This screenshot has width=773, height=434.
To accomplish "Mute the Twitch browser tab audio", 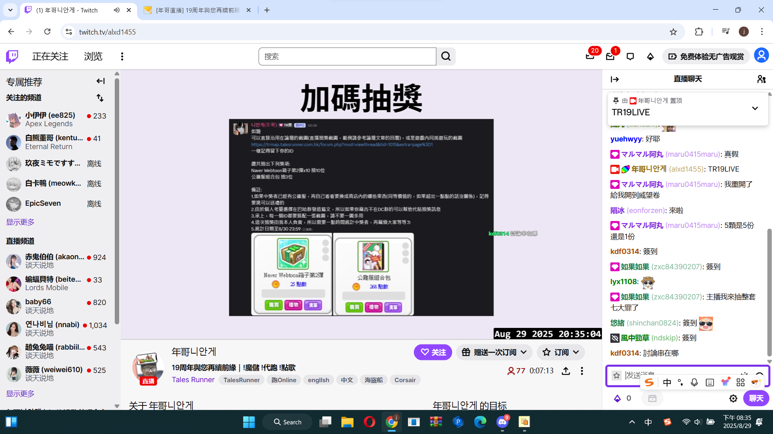I will pos(117,10).
